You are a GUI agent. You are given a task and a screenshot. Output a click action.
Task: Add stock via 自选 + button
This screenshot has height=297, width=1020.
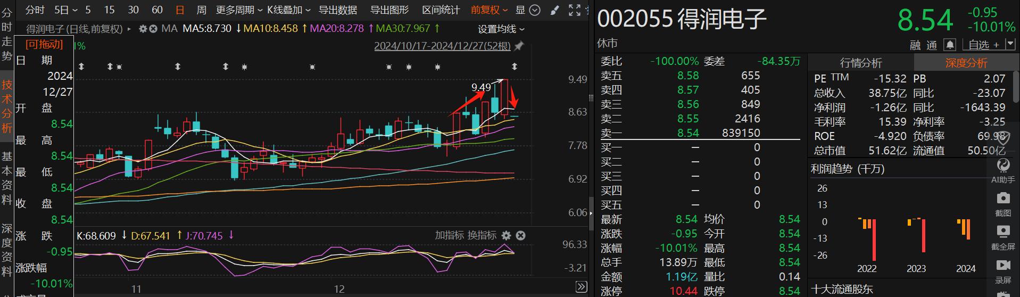(984, 45)
